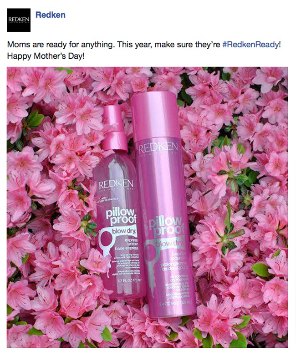The height and width of the screenshot is (356, 296).
Task: Click the 'blow dry' label on spray bottle
Action: click(x=124, y=231)
